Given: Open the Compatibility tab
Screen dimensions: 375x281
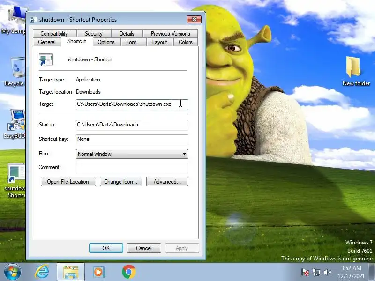Looking at the screenshot, I should tap(54, 33).
